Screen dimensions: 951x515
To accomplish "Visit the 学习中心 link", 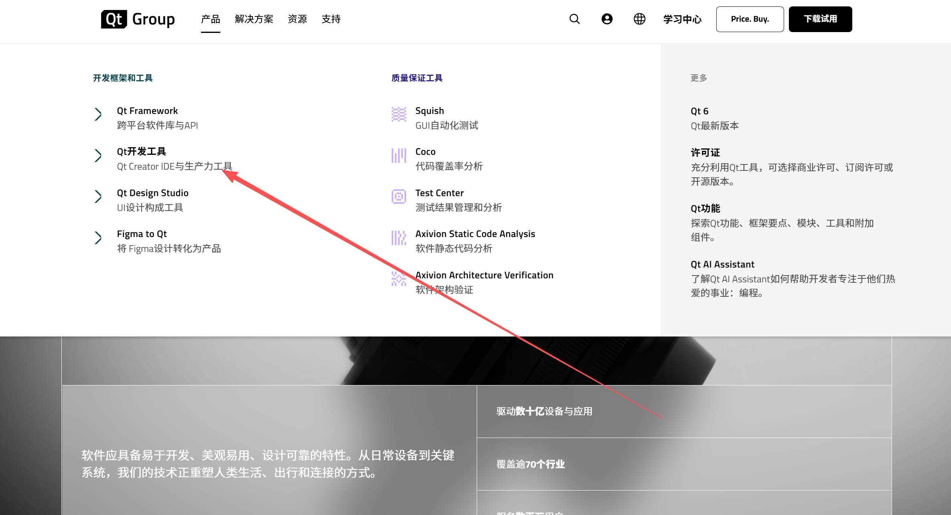I will point(681,19).
